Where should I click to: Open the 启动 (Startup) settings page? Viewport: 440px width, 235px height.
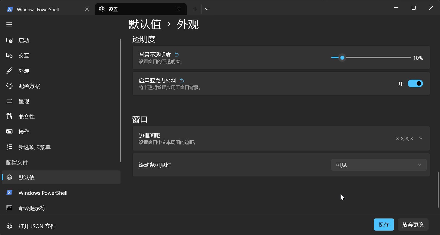(x=24, y=40)
